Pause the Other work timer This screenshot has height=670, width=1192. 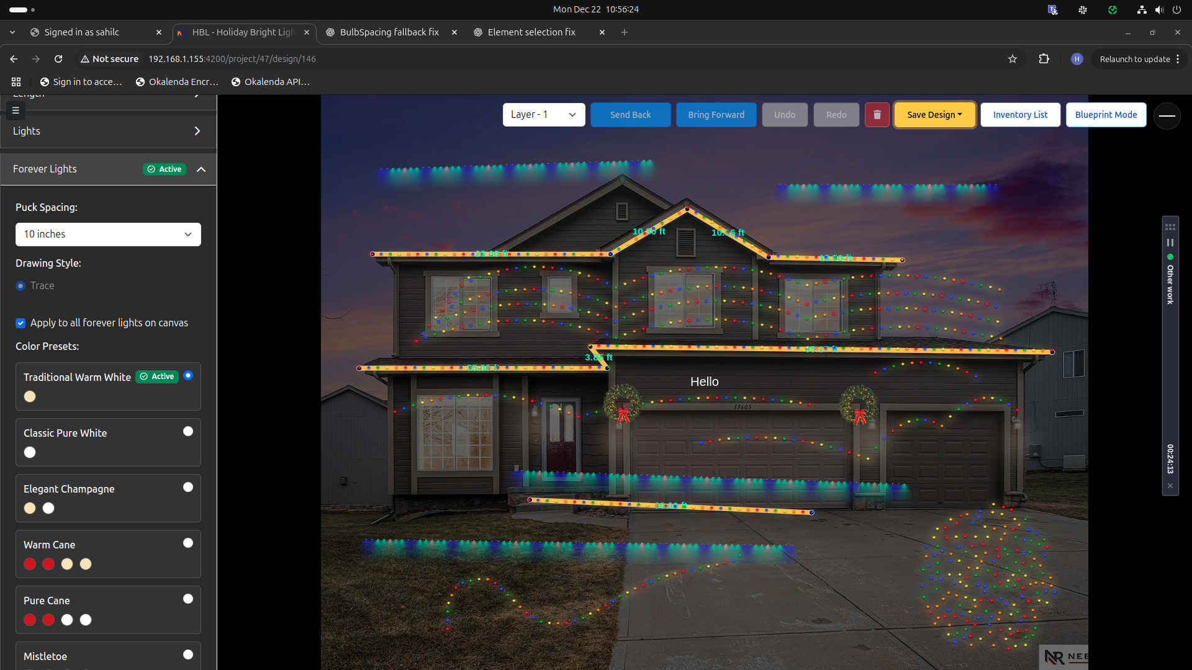(x=1170, y=243)
